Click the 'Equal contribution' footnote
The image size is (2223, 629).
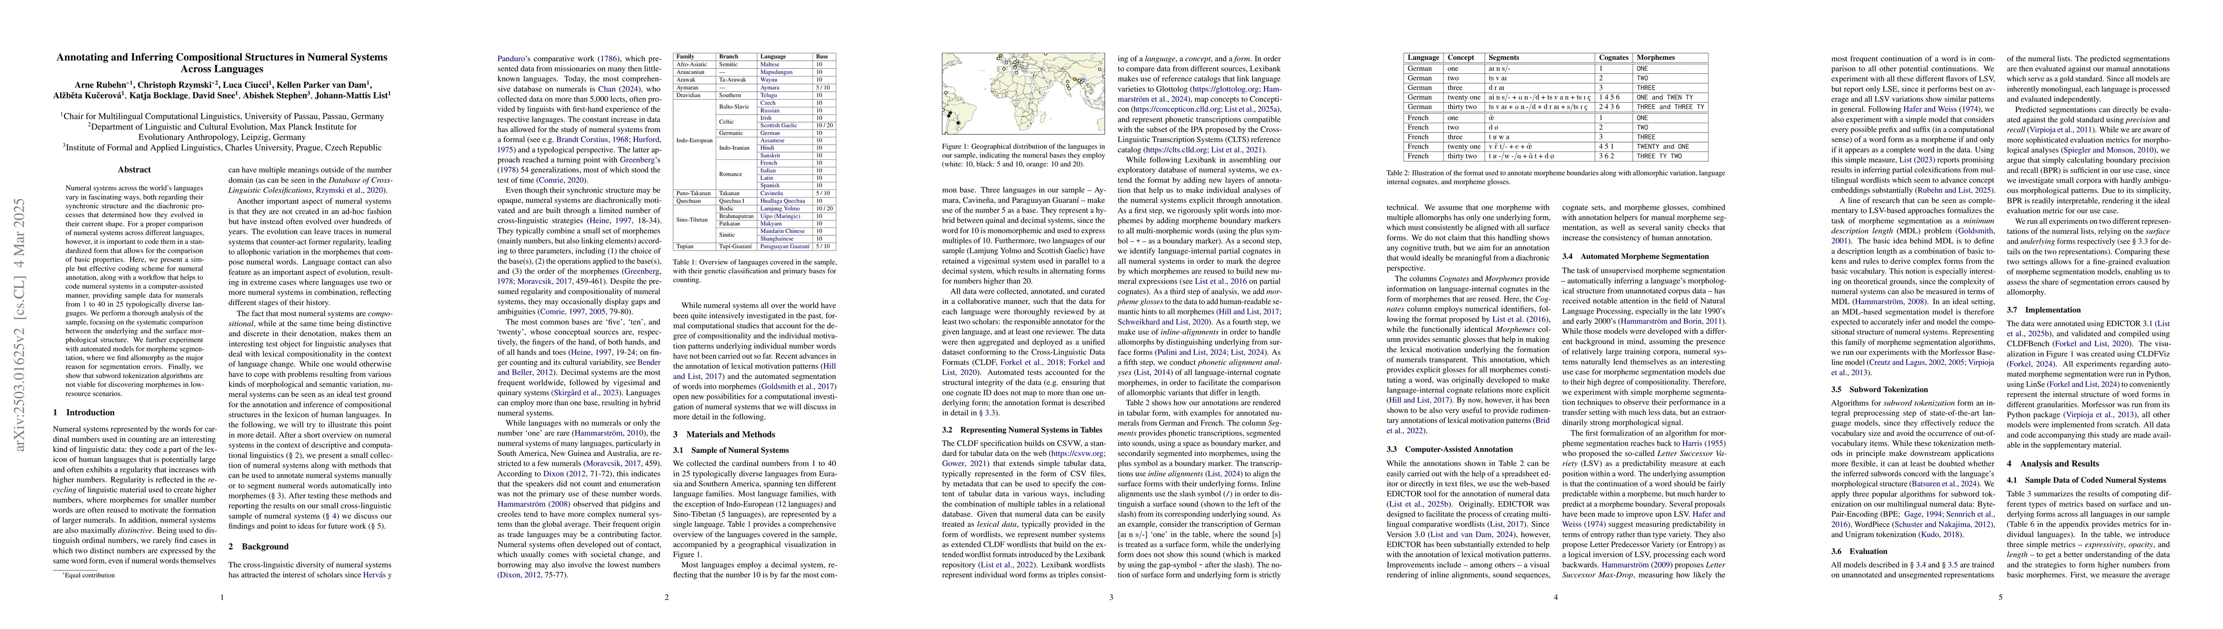(89, 576)
